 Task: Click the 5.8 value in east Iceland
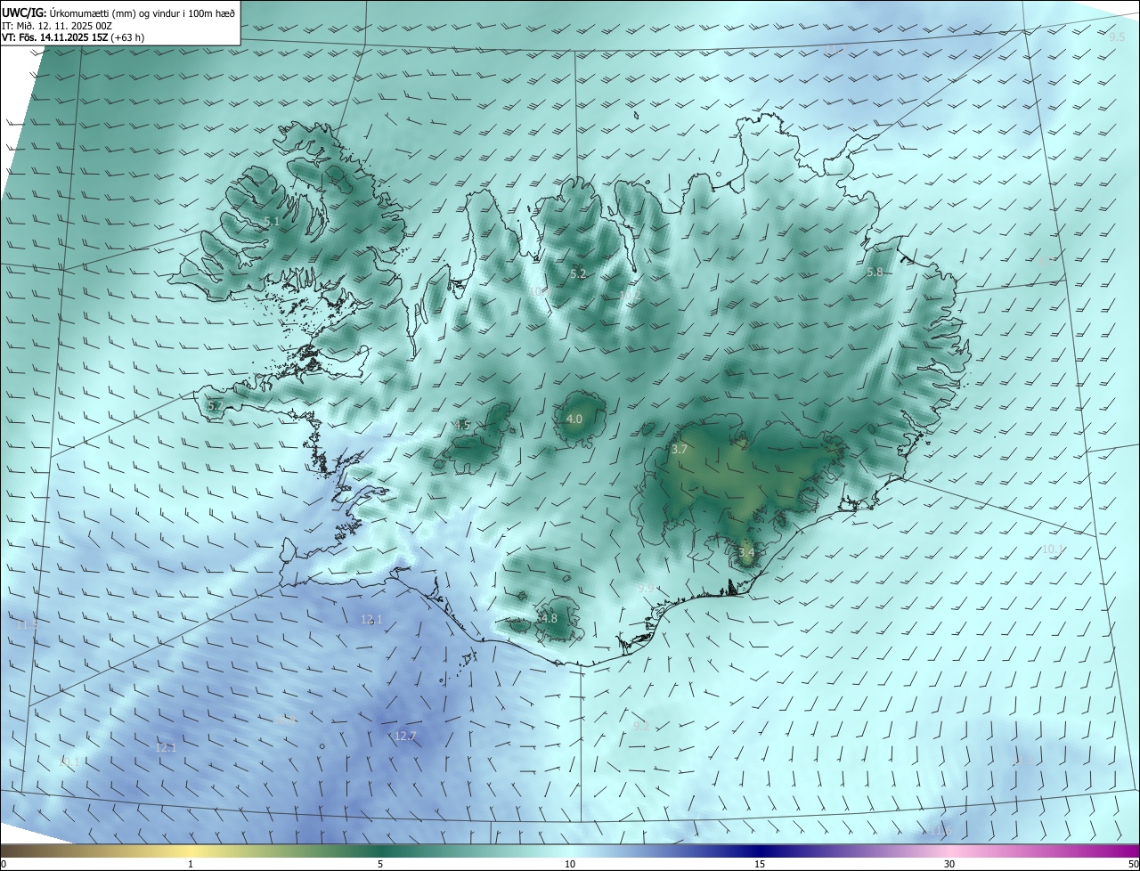pos(875,272)
